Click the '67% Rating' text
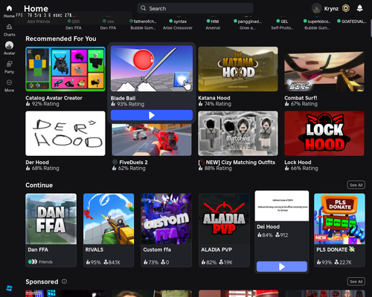This screenshot has width=372, height=297. coord(304,104)
